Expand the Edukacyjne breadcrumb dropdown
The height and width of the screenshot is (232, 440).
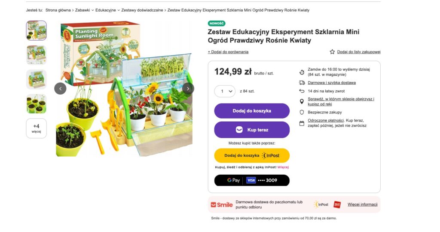(x=117, y=10)
